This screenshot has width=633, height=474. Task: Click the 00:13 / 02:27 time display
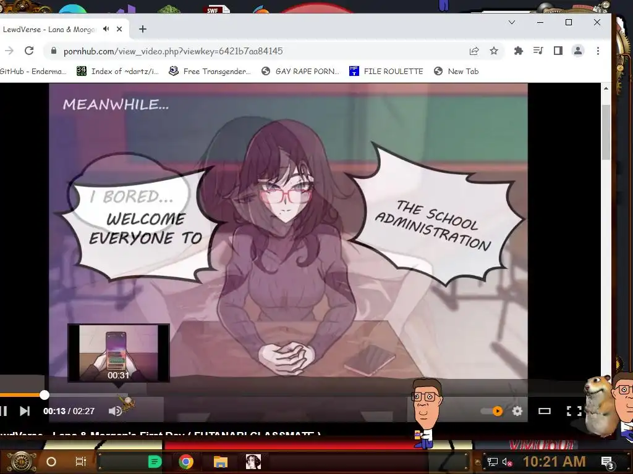pyautogui.click(x=69, y=411)
